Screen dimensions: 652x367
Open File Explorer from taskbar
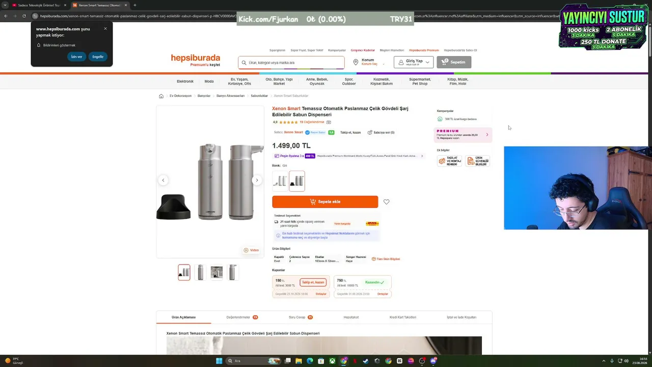(298, 361)
